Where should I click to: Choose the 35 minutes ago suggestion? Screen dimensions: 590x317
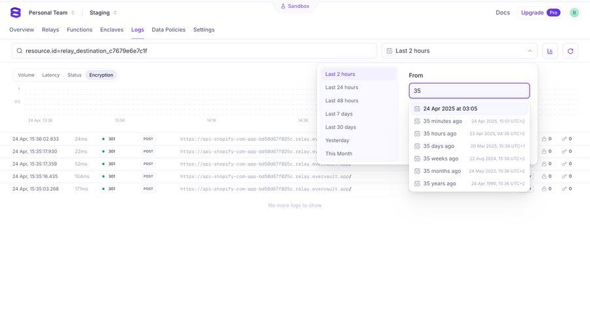tap(469, 121)
